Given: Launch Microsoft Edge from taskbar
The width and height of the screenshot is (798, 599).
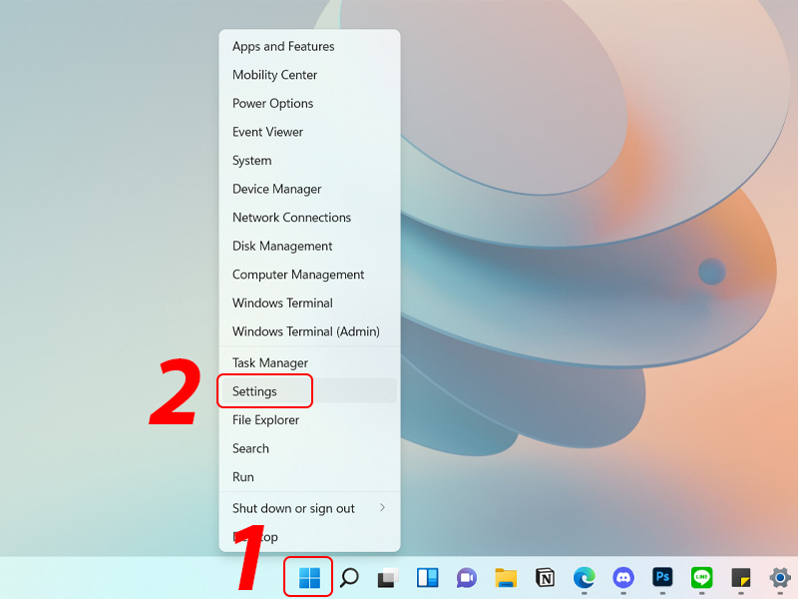Looking at the screenshot, I should 585,578.
